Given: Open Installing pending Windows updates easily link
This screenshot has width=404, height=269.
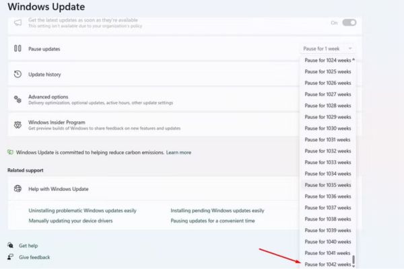Looking at the screenshot, I should [217, 210].
